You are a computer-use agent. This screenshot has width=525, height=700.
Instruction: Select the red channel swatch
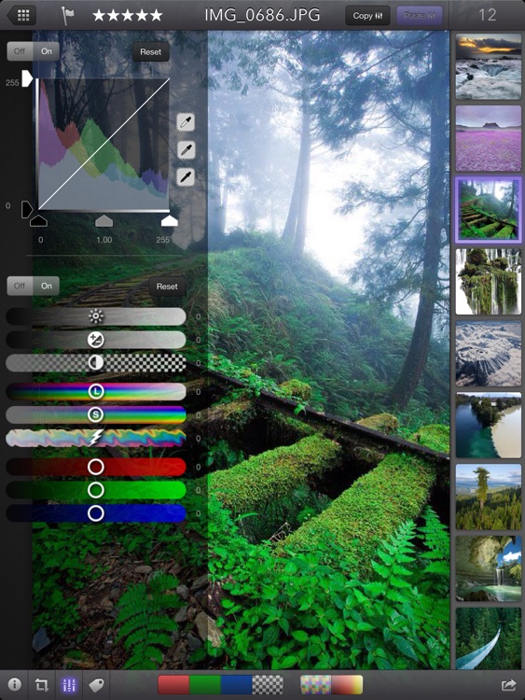coord(173,684)
